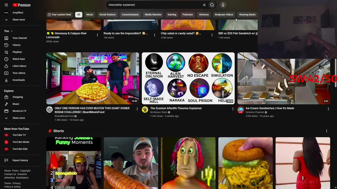Visit the Science Channel name link
337x189 pixels.
[255, 112]
